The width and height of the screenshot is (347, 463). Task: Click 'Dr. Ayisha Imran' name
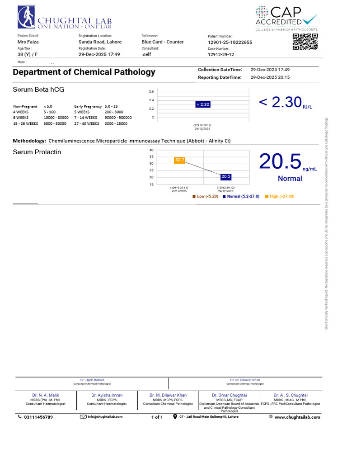click(107, 395)
